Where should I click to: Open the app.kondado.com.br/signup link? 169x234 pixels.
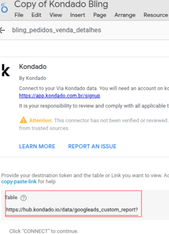[60, 96]
